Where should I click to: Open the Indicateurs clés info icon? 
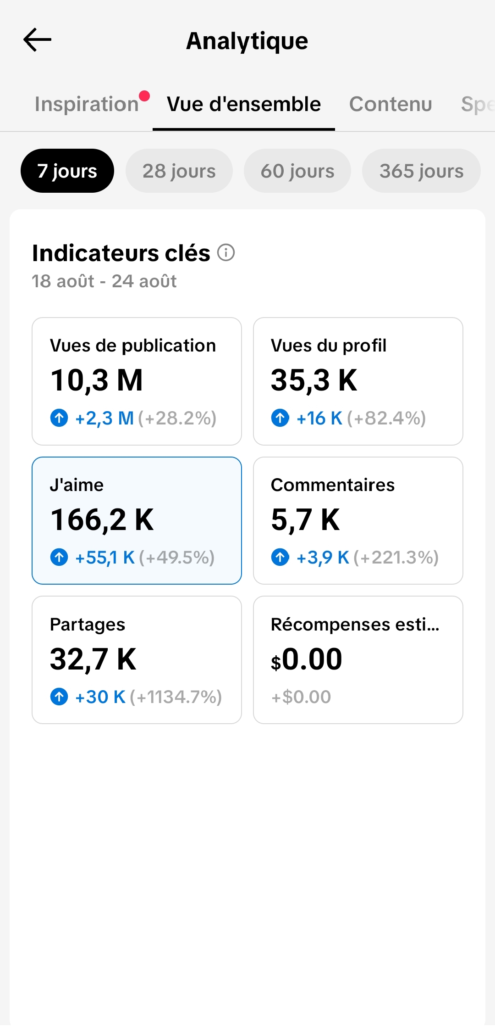click(x=226, y=252)
